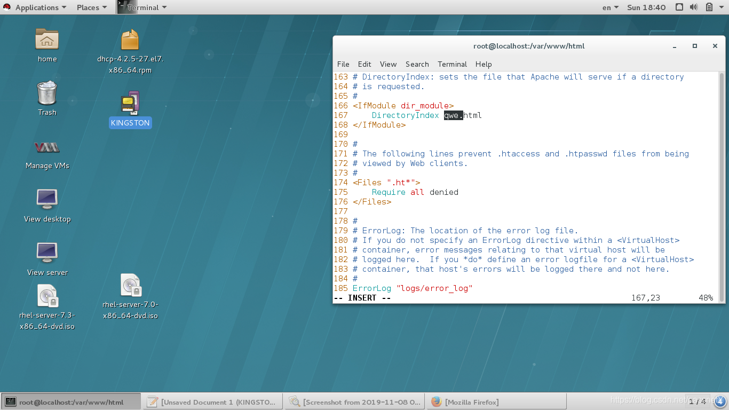
Task: Select the dhcp-4.2.5-27.el7 rpm package icon
Action: coord(130,40)
